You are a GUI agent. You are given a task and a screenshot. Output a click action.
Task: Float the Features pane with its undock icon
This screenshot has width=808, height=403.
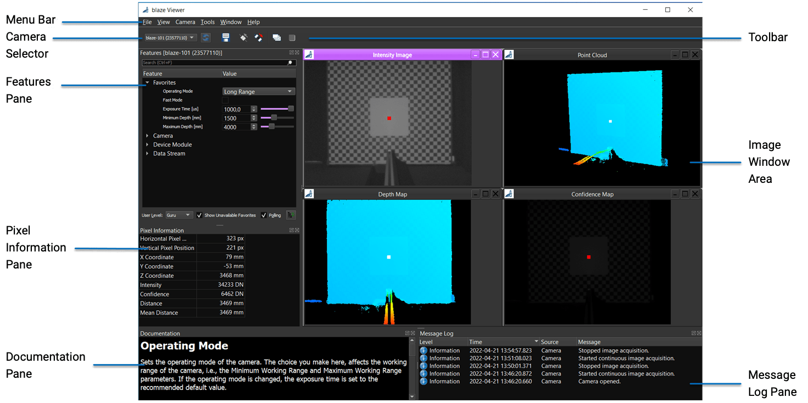coord(292,53)
